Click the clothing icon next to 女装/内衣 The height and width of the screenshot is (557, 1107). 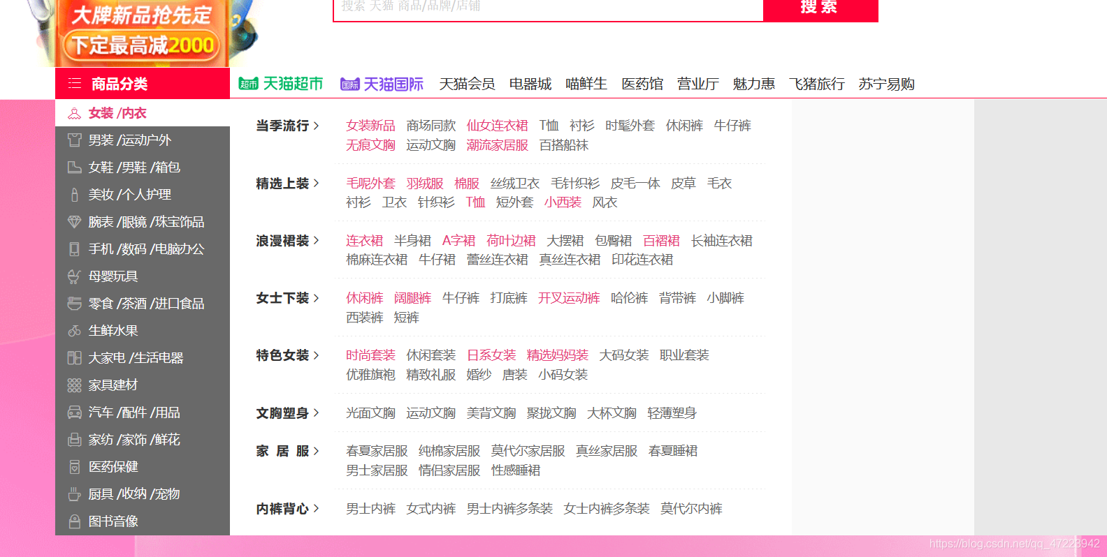74,113
